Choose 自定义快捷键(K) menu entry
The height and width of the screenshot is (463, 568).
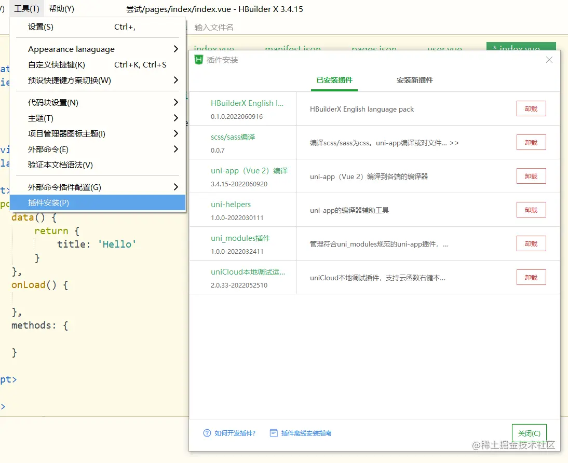98,64
